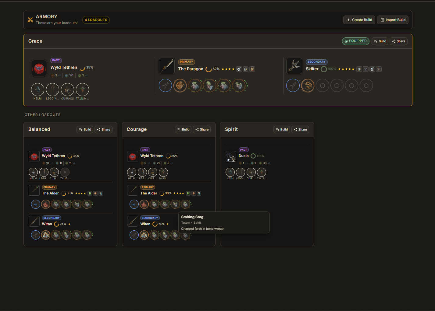
Task: Click the Wyld Tethren pact icon in Grace
Action: (x=39, y=68)
